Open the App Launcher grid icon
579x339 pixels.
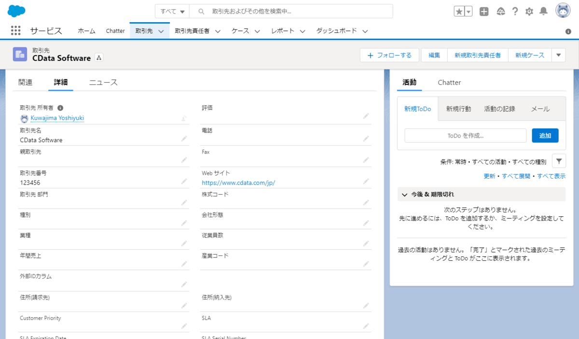(x=15, y=30)
